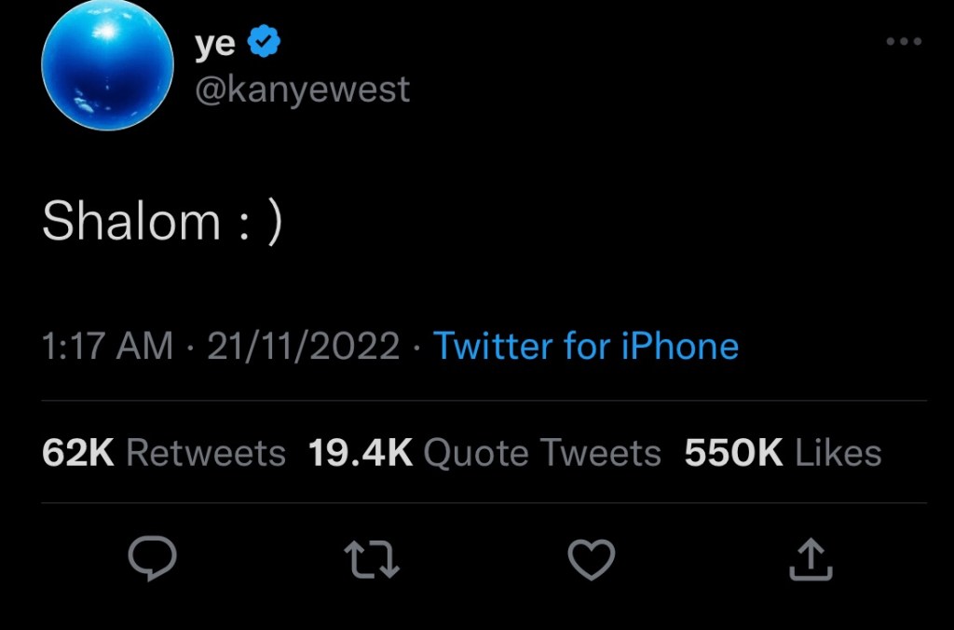The height and width of the screenshot is (630, 954).
Task: Show who liked via the Likes label
Action: pyautogui.click(x=838, y=454)
